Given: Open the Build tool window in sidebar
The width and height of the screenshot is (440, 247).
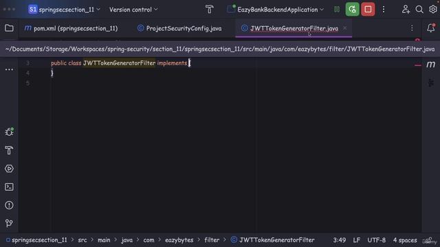Looking at the screenshot, I should click(9, 150).
